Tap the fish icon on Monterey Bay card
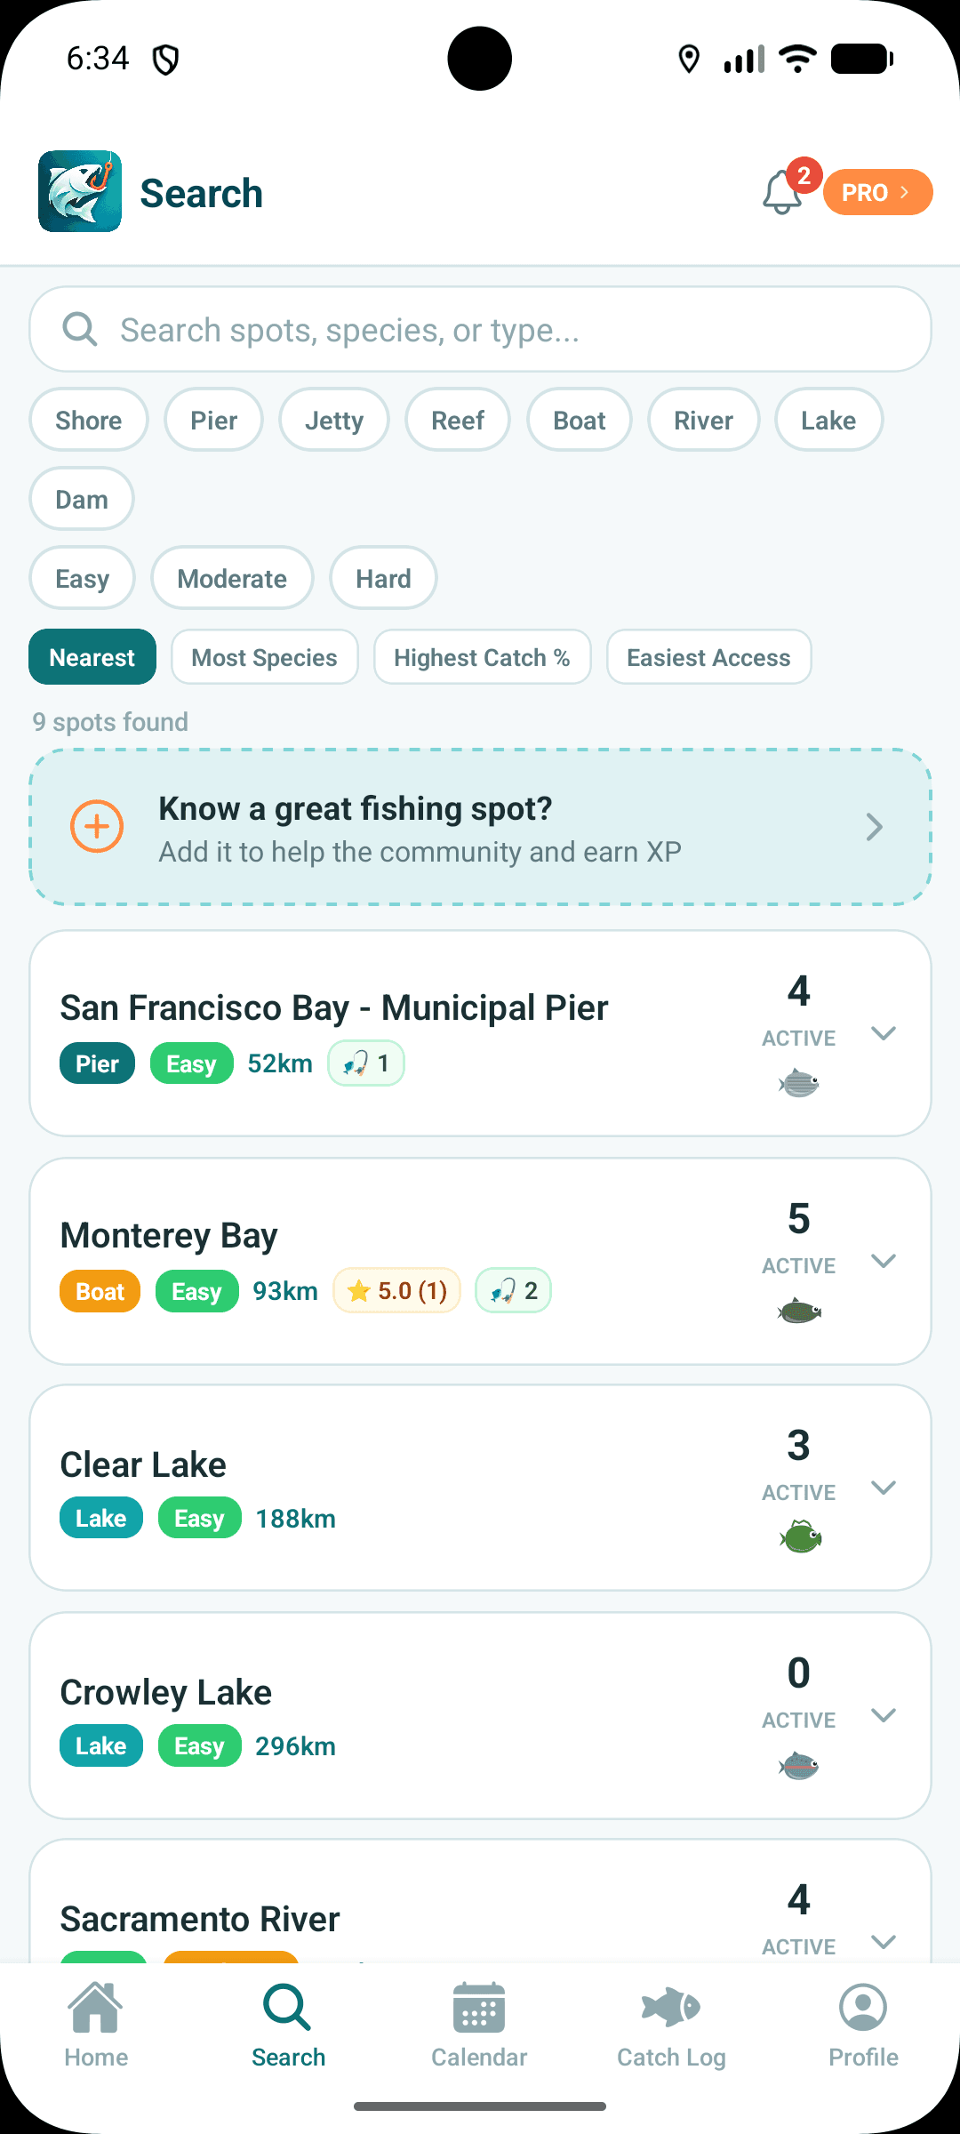This screenshot has height=2134, width=960. (798, 1311)
